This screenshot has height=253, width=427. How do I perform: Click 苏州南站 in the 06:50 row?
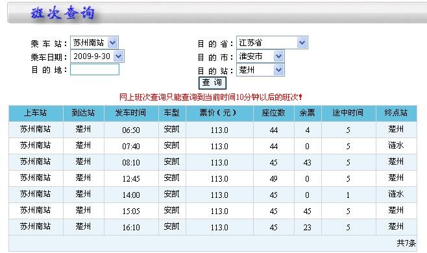click(x=36, y=129)
